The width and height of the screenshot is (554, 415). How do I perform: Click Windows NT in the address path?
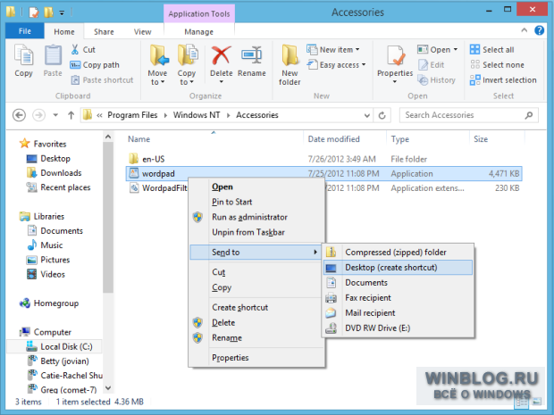197,115
